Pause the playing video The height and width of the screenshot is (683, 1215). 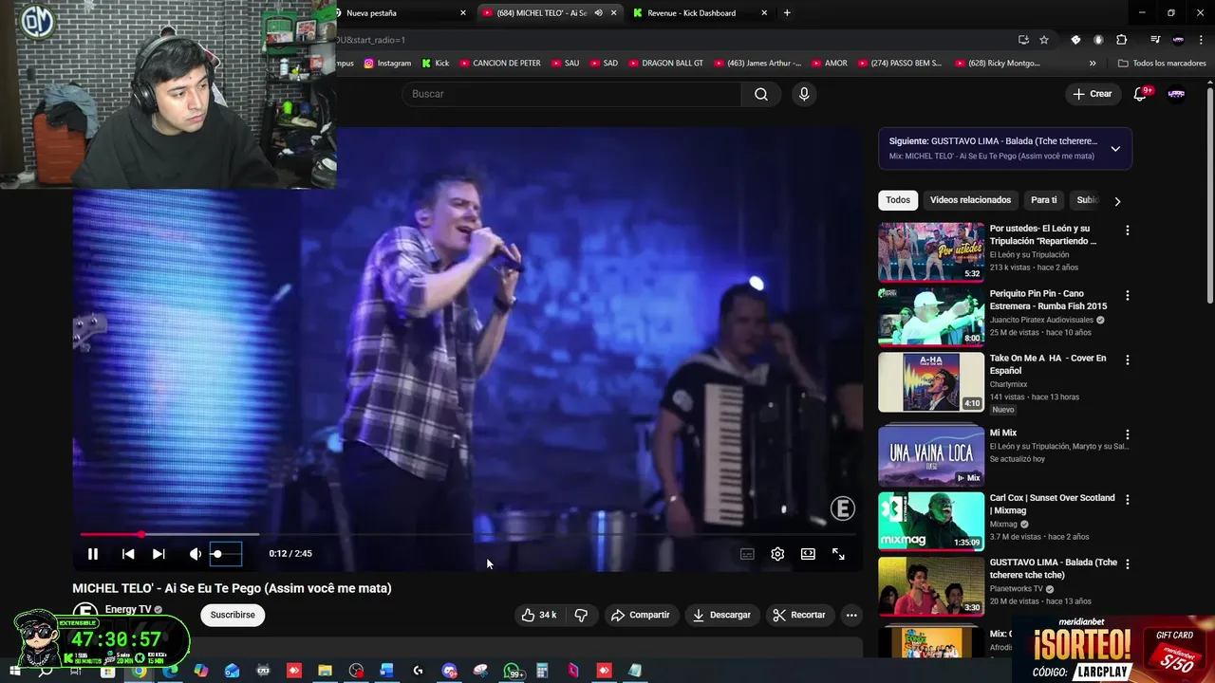[93, 554]
